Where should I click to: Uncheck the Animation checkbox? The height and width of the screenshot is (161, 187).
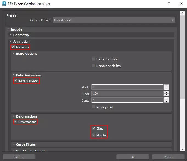pyautogui.click(x=13, y=47)
